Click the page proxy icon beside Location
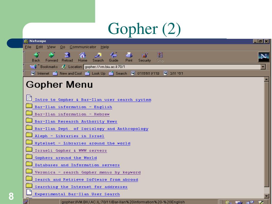Image resolution: width=272 pixels, height=204 pixels. pos(64,67)
